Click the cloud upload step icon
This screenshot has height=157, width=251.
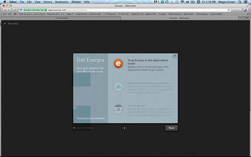click(118, 86)
